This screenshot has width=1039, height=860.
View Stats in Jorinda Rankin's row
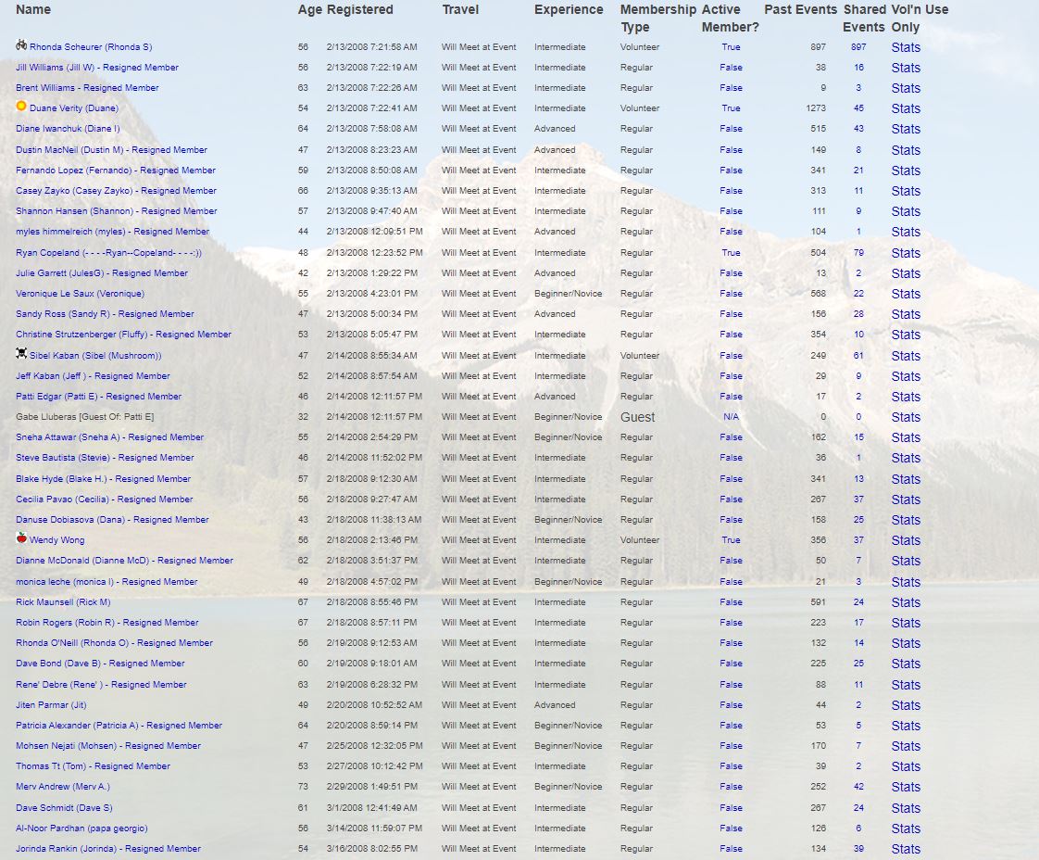pyautogui.click(x=906, y=849)
